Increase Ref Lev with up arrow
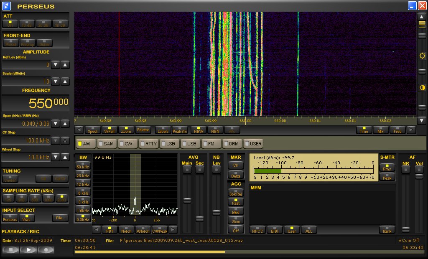The image size is (428, 259). [x=65, y=65]
